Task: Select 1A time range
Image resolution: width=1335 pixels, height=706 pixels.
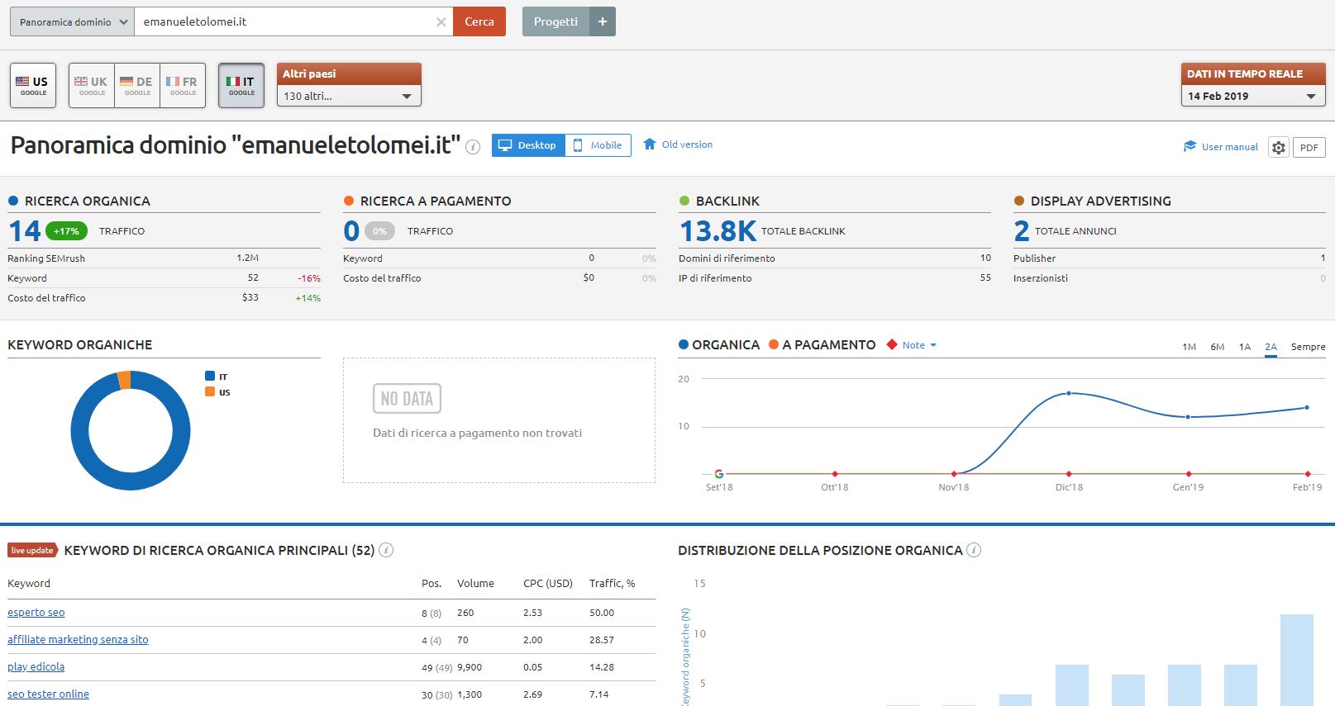Action: [1245, 347]
